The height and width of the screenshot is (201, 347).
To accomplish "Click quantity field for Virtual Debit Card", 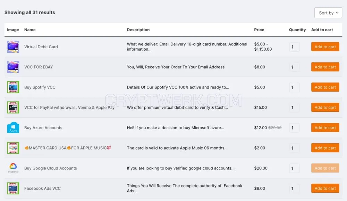I will click(294, 47).
